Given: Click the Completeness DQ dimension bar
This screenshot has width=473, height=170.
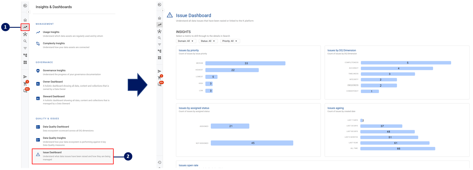Looking at the screenshot, I should 406,63.
